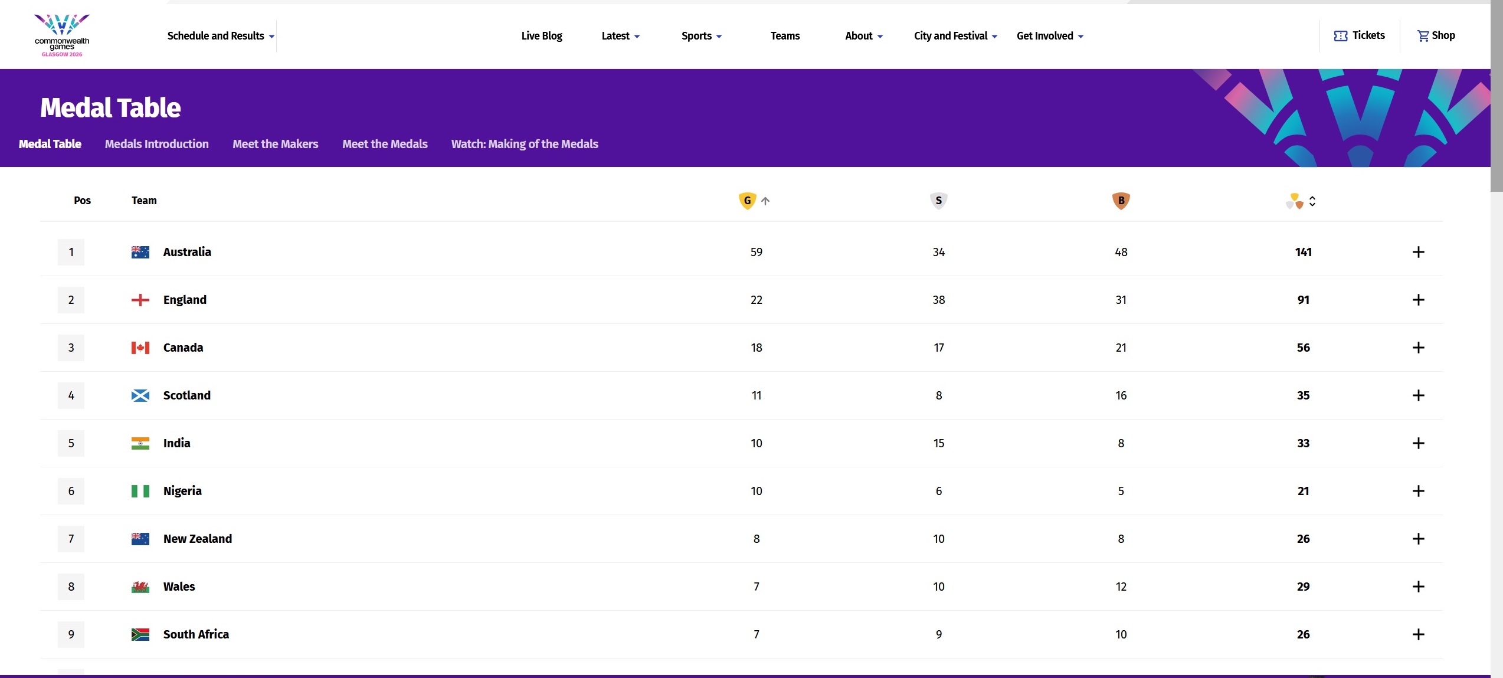Click England's silver count 38
Viewport: 1503px width, 678px height.
coord(938,300)
